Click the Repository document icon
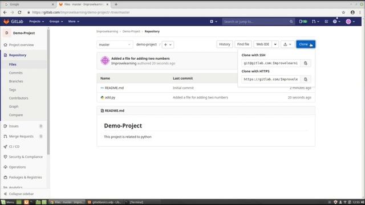Screen dimensions: 365x205 (5, 55)
